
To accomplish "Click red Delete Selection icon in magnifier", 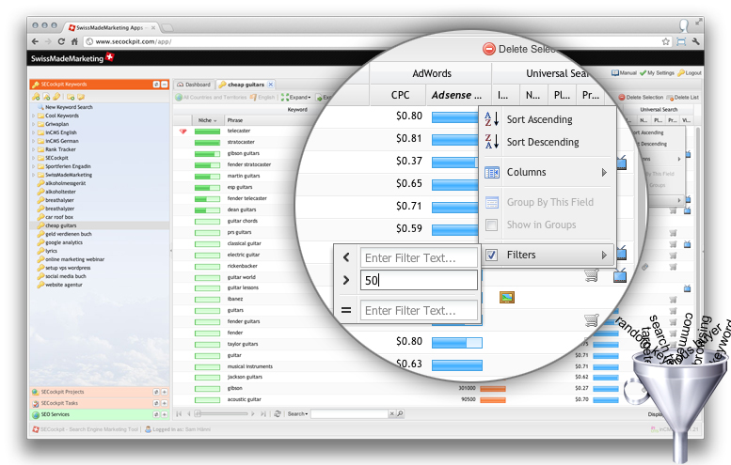I will point(488,49).
